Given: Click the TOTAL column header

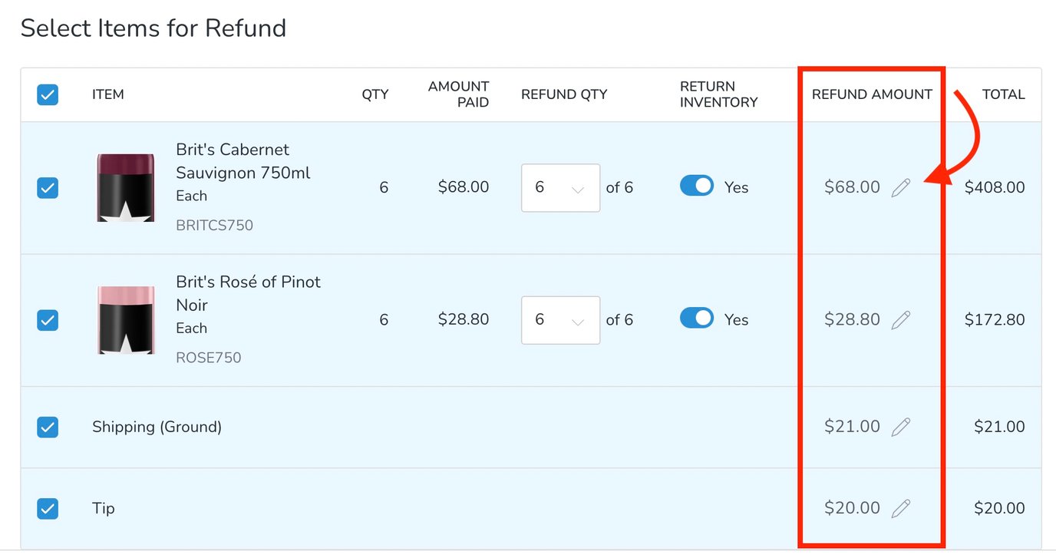Looking at the screenshot, I should coord(1003,94).
